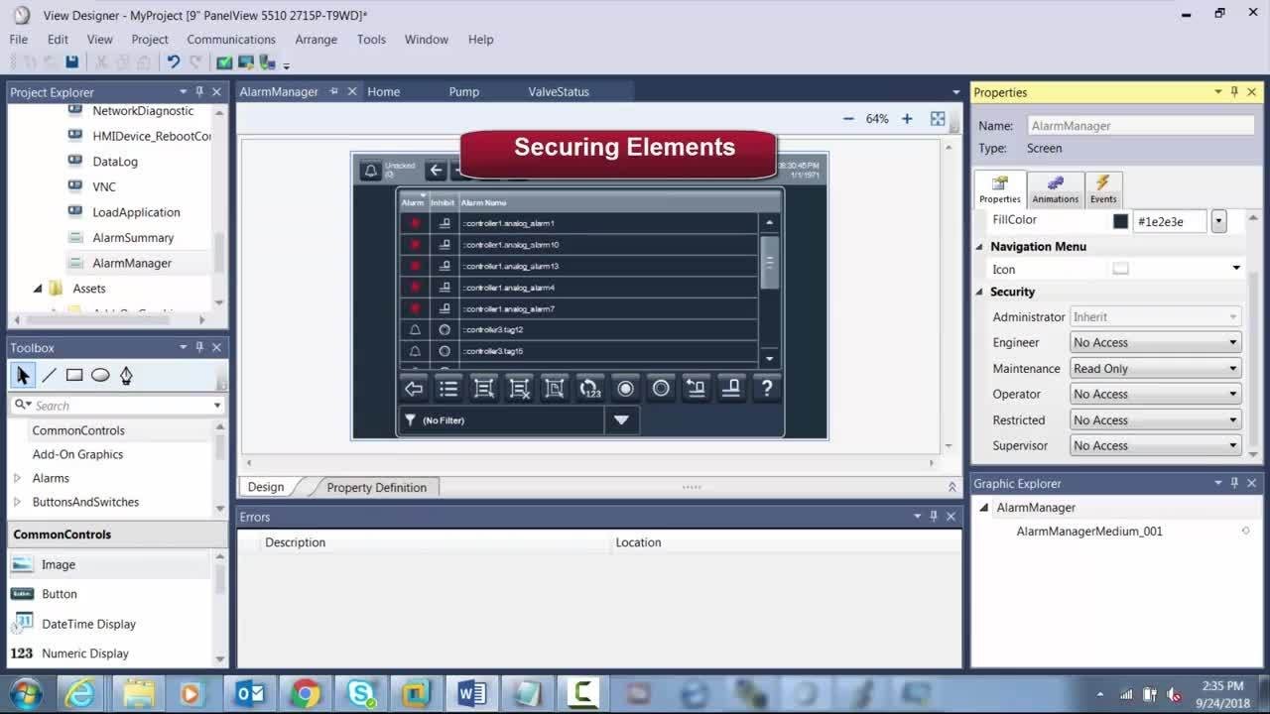This screenshot has height=714, width=1270.
Task: Switch to the Pump tab
Action: tap(463, 91)
